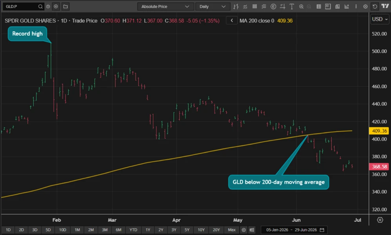The width and height of the screenshot is (391, 235).
Task: Open the Daily interval dropdown
Action: [213, 7]
